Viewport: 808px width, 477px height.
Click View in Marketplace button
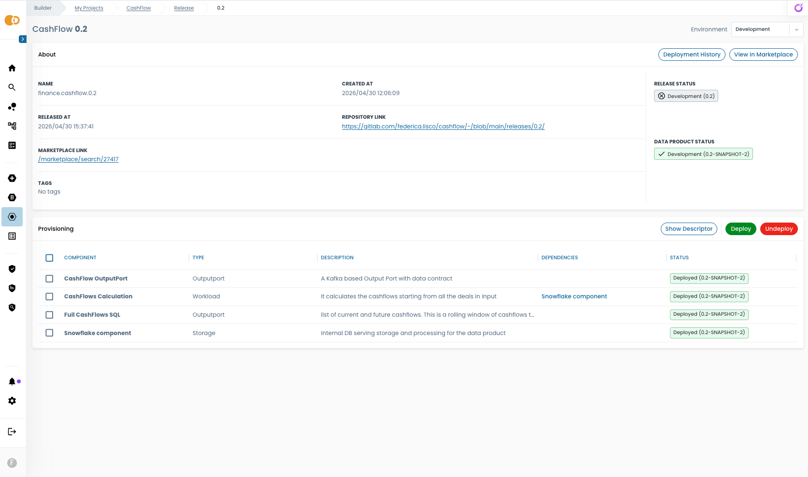[763, 55]
